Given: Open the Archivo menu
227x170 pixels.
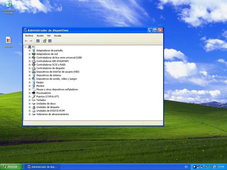Looking at the screenshot, I should (29, 36).
